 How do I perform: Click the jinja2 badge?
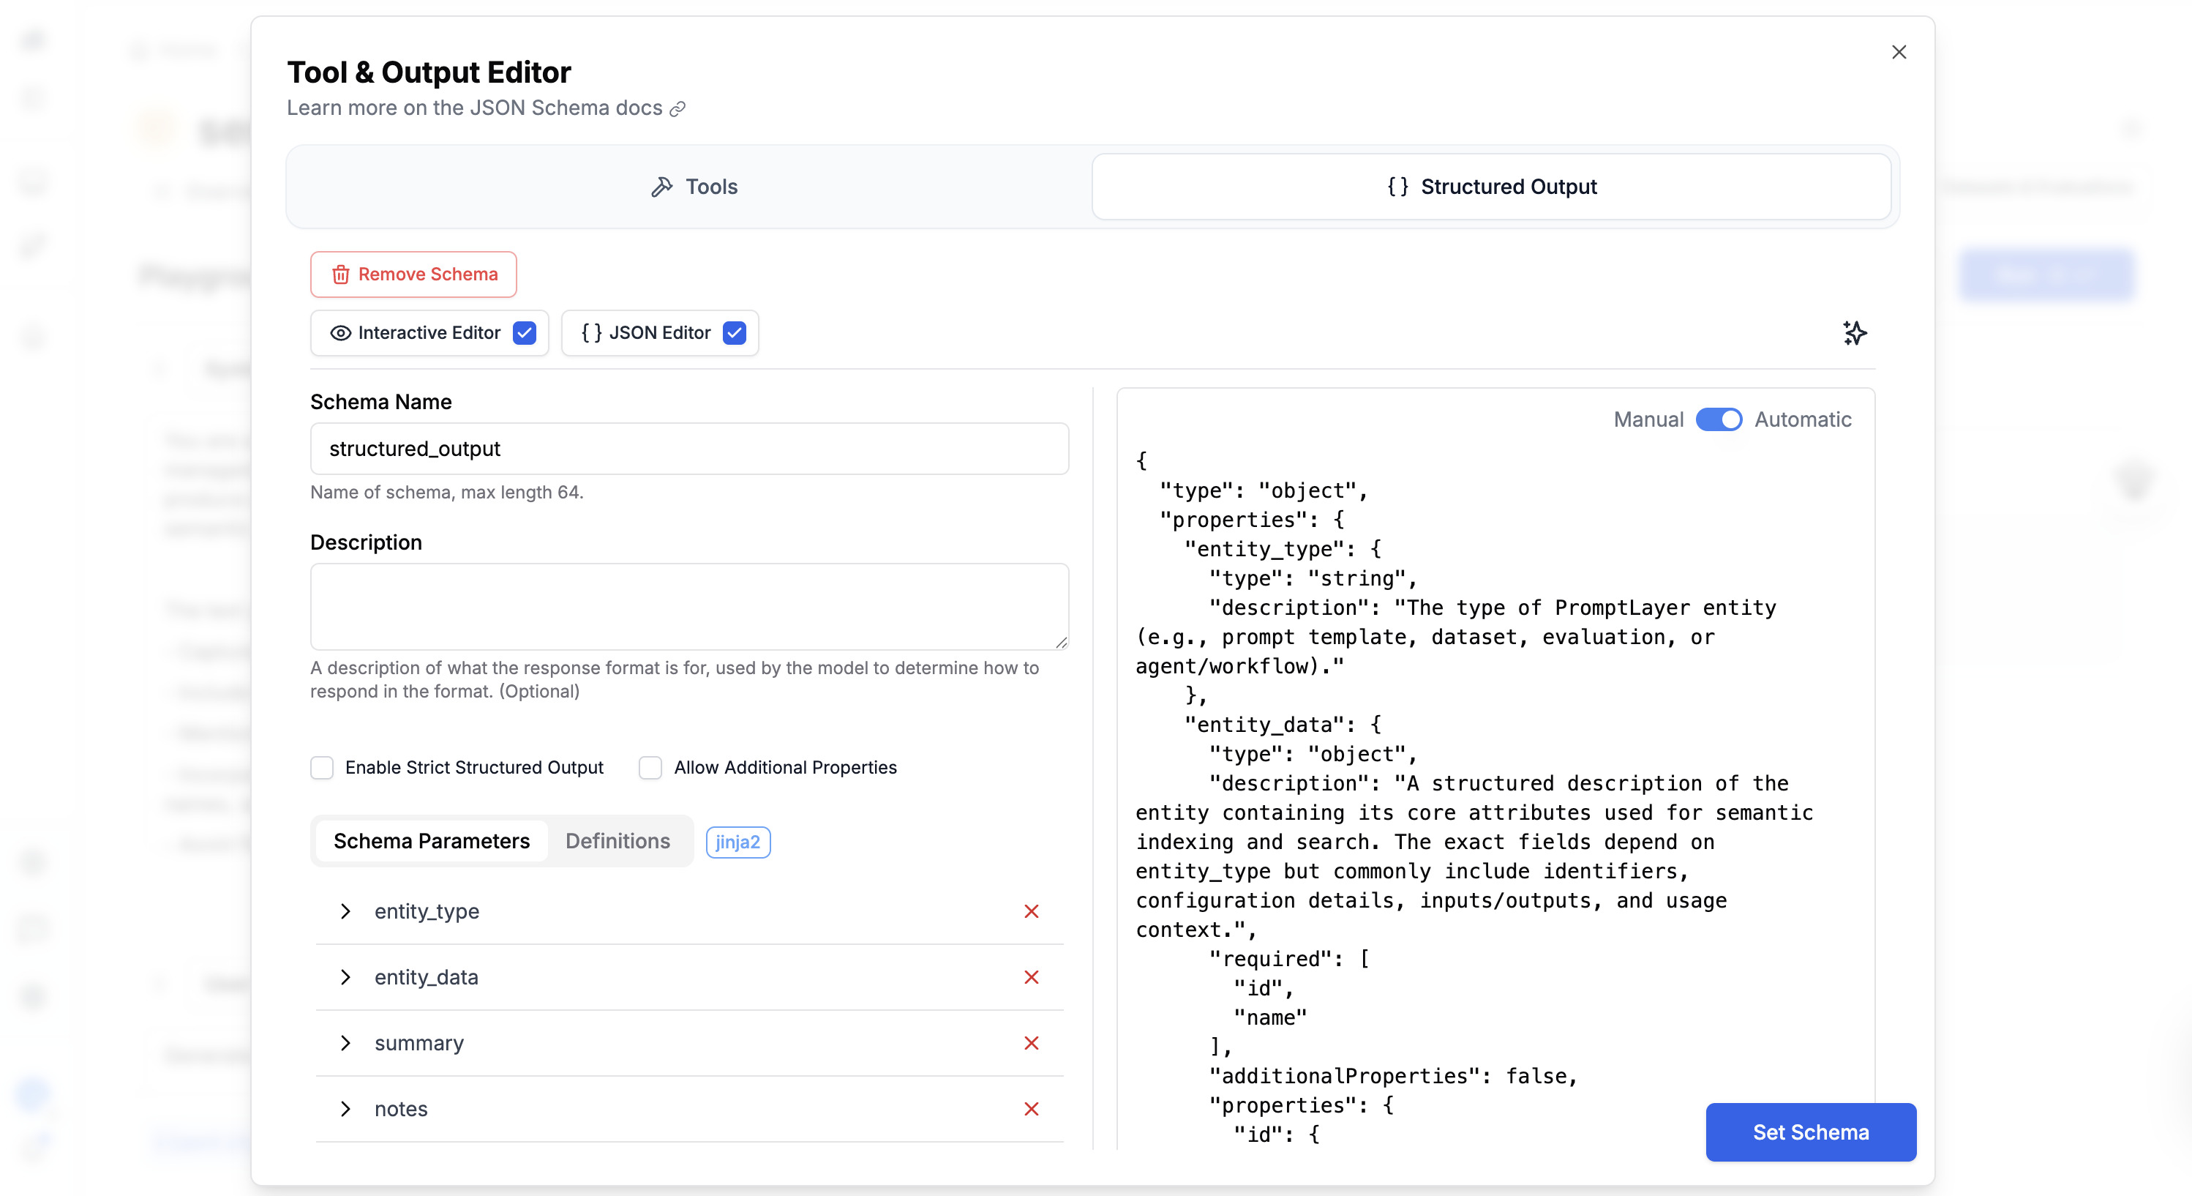coord(737,842)
